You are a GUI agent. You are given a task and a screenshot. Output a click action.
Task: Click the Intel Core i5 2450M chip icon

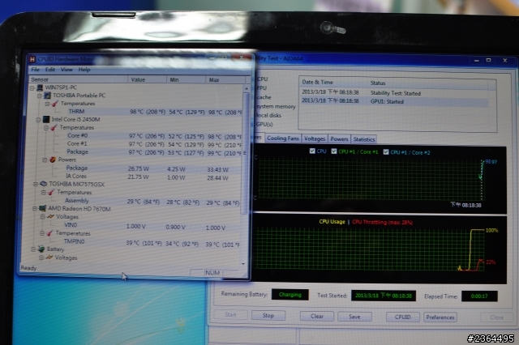(x=46, y=119)
